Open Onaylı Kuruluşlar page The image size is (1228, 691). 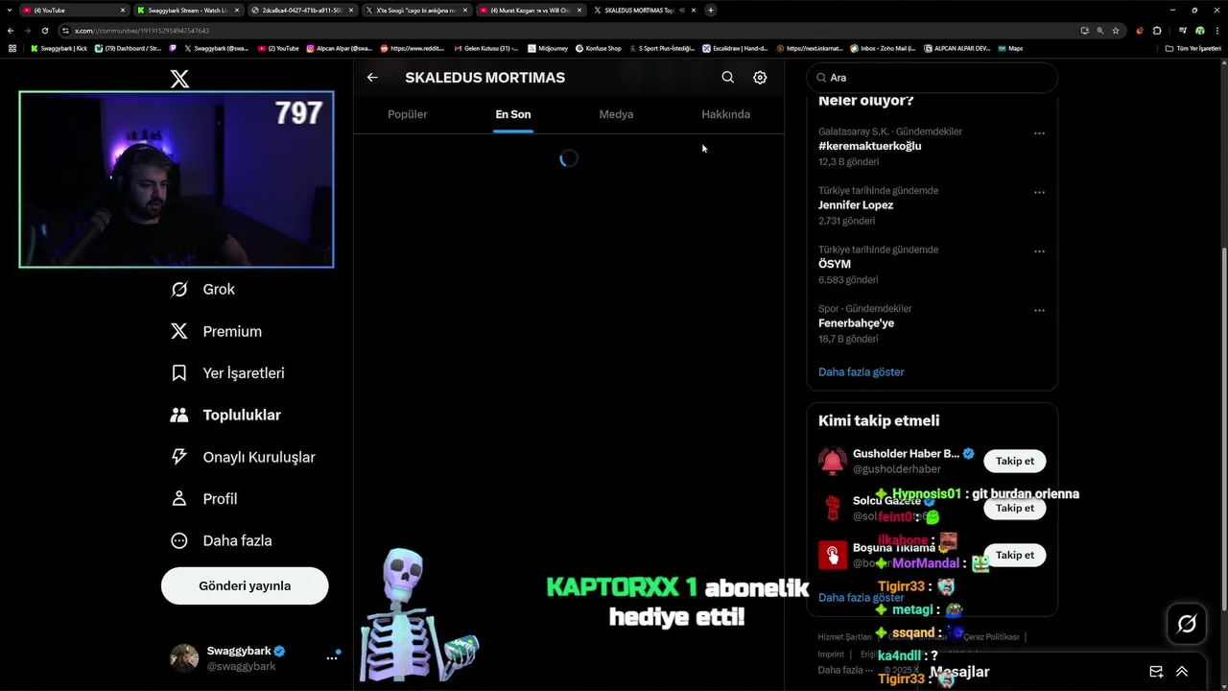244,457
